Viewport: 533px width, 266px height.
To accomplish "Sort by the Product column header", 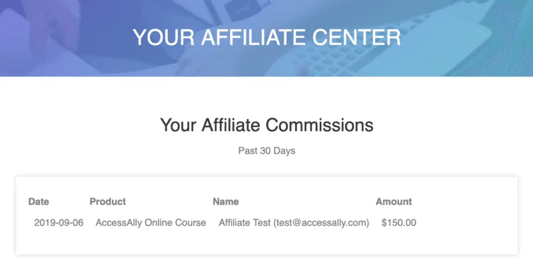I will coord(107,201).
